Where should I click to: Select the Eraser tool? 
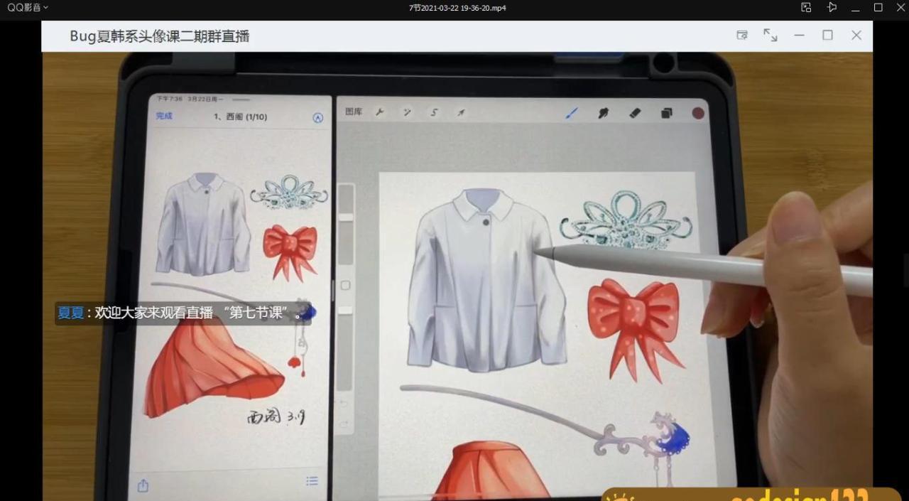click(634, 112)
